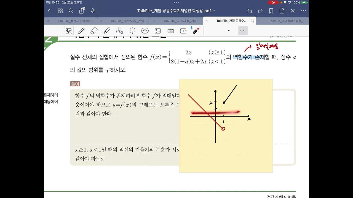Select the Highlighter tool

[107, 31]
